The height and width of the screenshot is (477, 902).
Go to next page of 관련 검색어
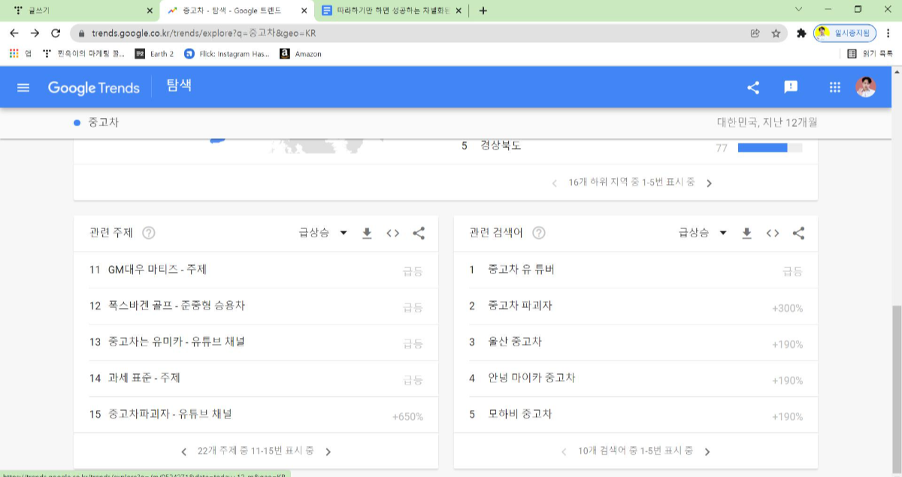point(707,451)
